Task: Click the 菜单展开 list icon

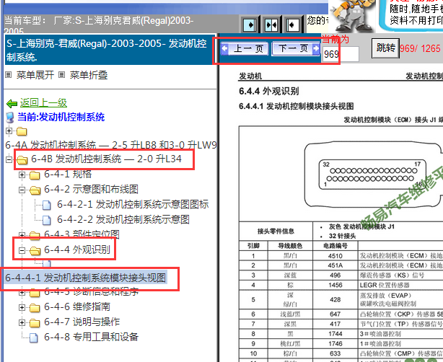Action: pyautogui.click(x=9, y=75)
